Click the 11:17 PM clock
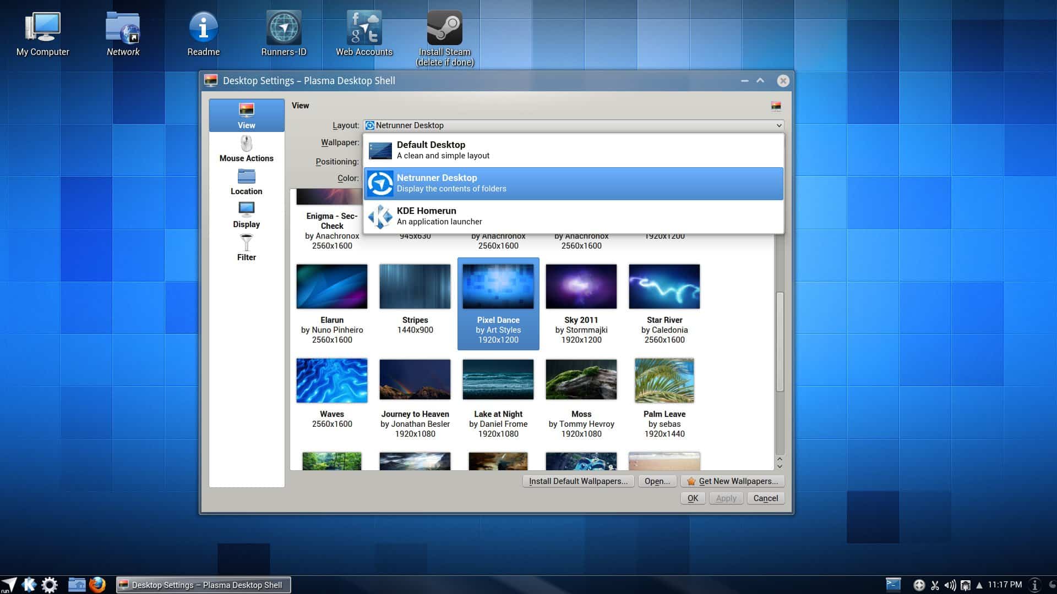 [x=1005, y=585]
